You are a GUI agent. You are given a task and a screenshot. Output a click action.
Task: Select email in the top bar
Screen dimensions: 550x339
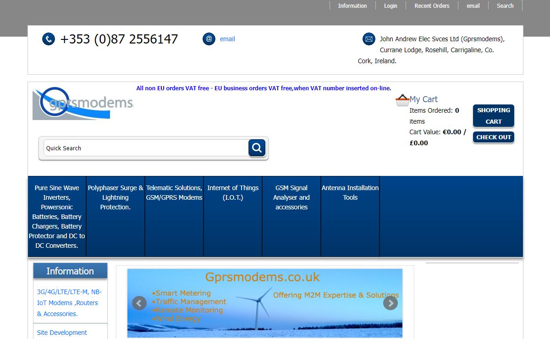pyautogui.click(x=473, y=6)
